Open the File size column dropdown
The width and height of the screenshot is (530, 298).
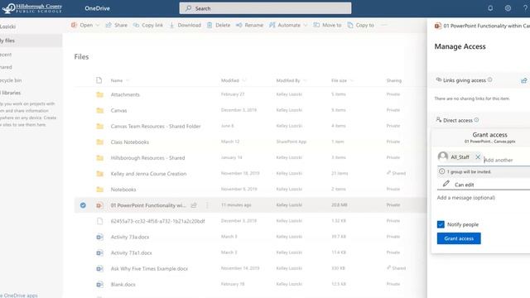(352, 80)
